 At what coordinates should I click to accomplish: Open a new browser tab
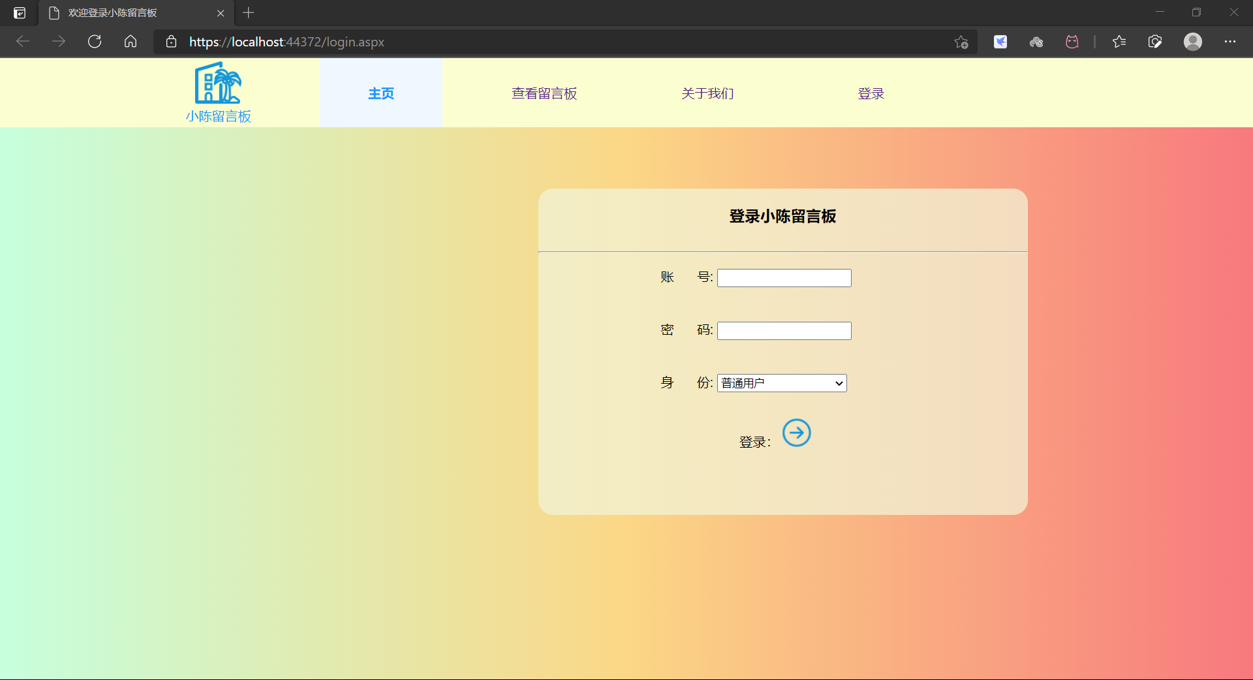tap(248, 13)
